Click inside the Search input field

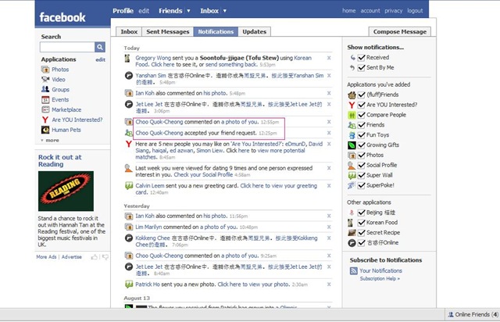pyautogui.click(x=67, y=47)
